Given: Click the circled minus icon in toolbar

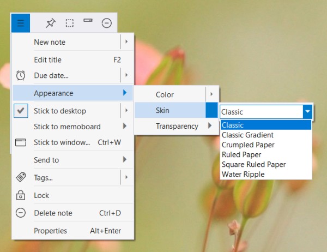Looking at the screenshot, I should 107,23.
